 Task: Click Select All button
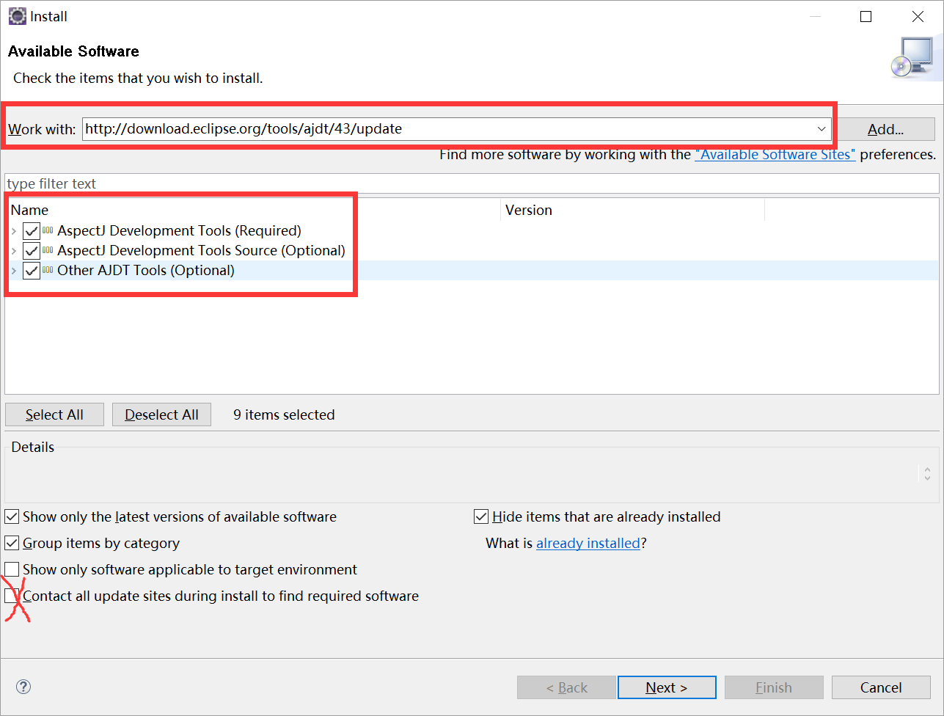(x=54, y=414)
